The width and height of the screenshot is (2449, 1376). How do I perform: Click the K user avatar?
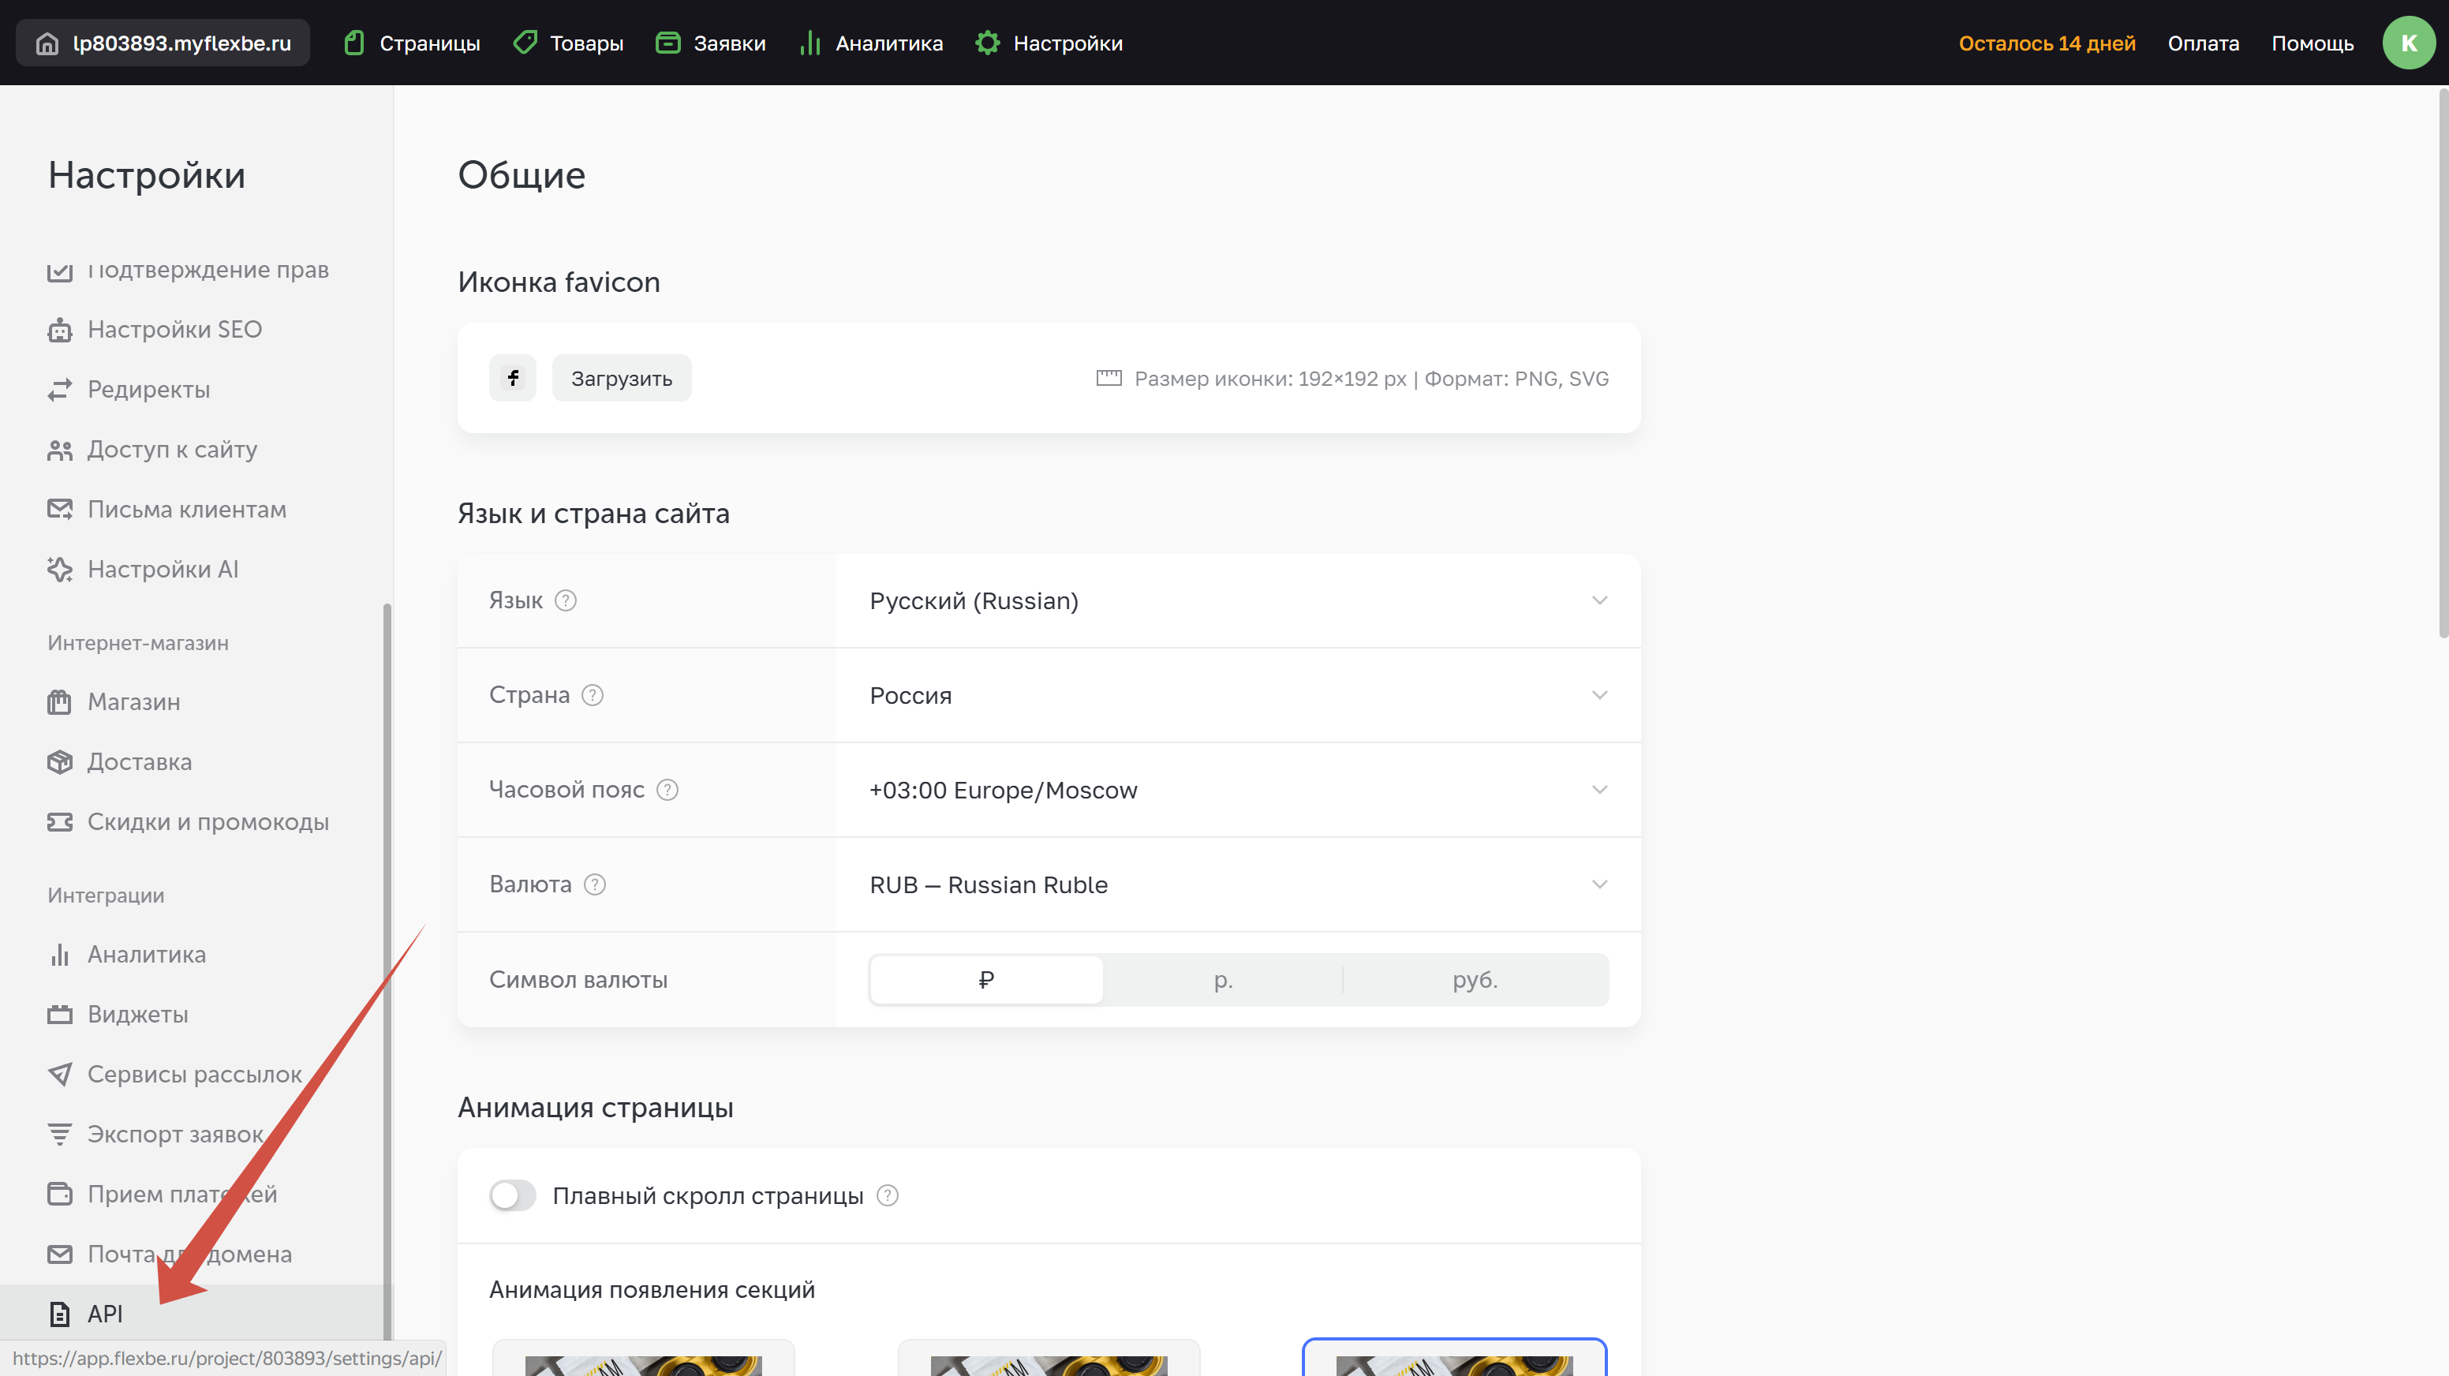2407,43
